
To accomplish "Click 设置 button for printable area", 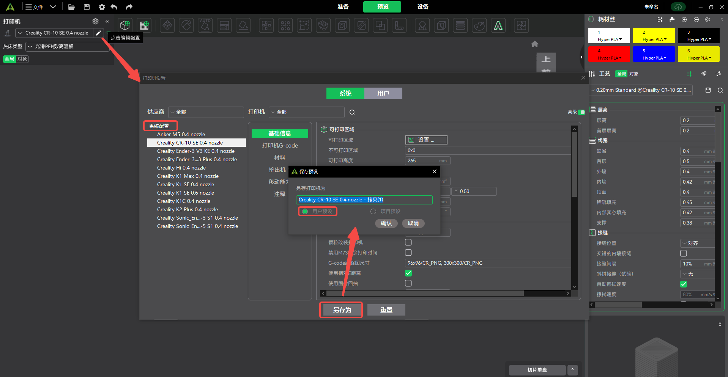I will (426, 140).
